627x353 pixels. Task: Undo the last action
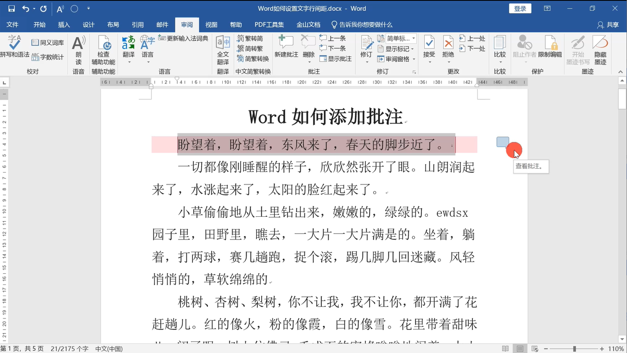click(x=25, y=8)
